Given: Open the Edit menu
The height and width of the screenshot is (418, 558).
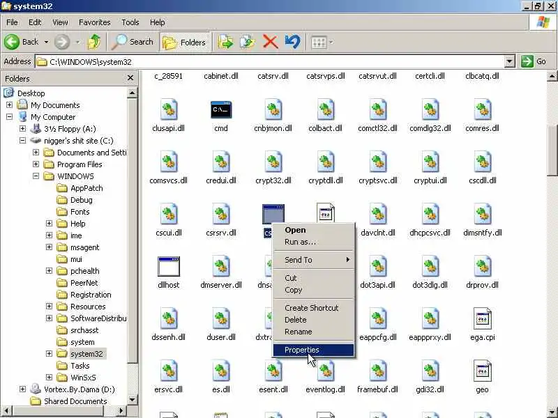Looking at the screenshot, I should (x=35, y=22).
